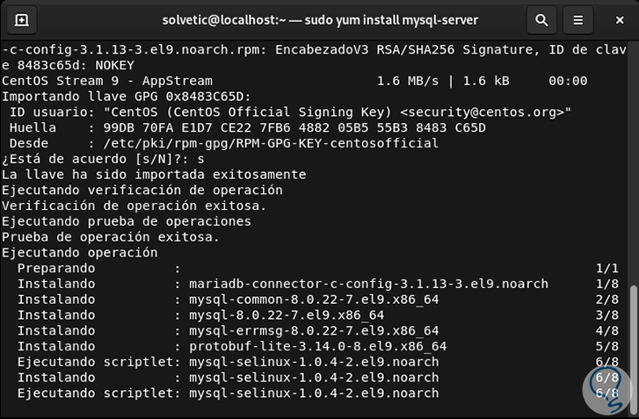Click the mysql-common-8.0.22-7.el9.x86_64 package name
The height and width of the screenshot is (419, 639).
click(307, 300)
